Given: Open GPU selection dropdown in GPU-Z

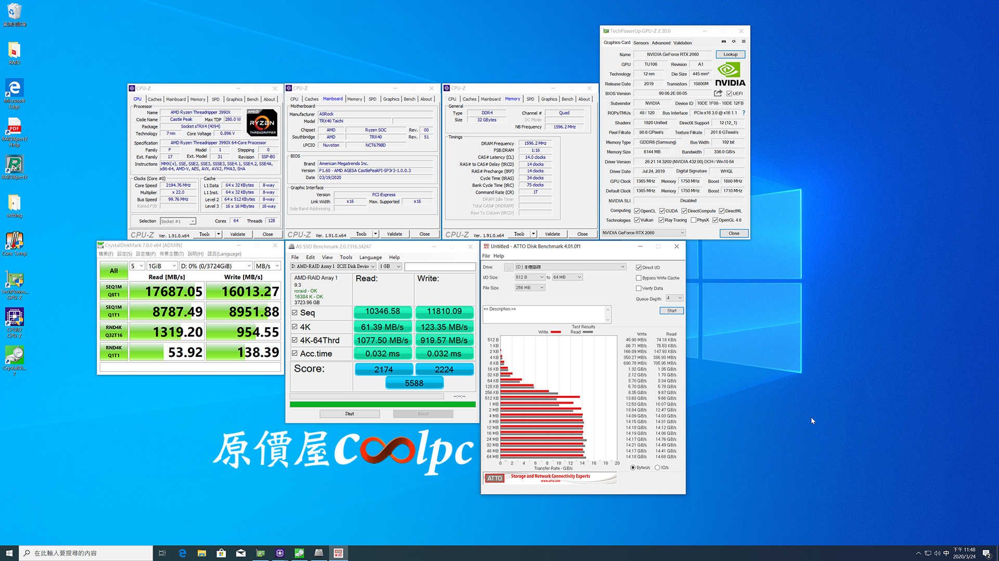Looking at the screenshot, I should point(644,233).
